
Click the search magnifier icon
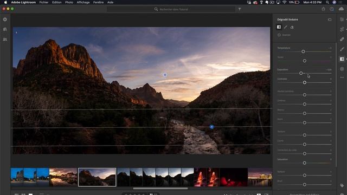[156, 9]
